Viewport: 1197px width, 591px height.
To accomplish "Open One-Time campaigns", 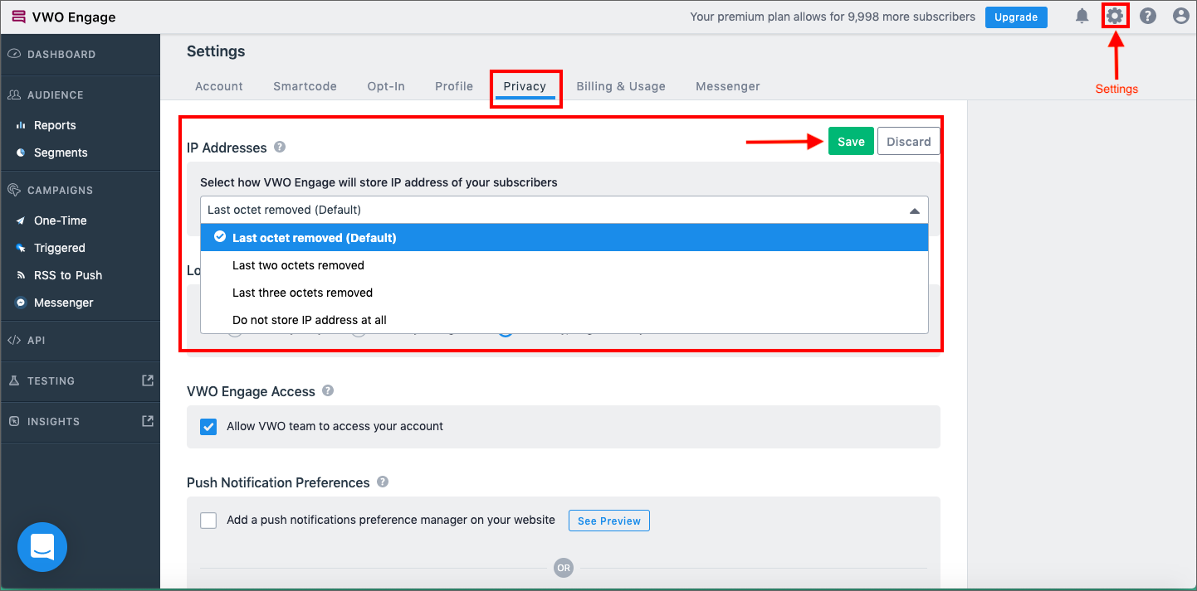I will tap(61, 220).
